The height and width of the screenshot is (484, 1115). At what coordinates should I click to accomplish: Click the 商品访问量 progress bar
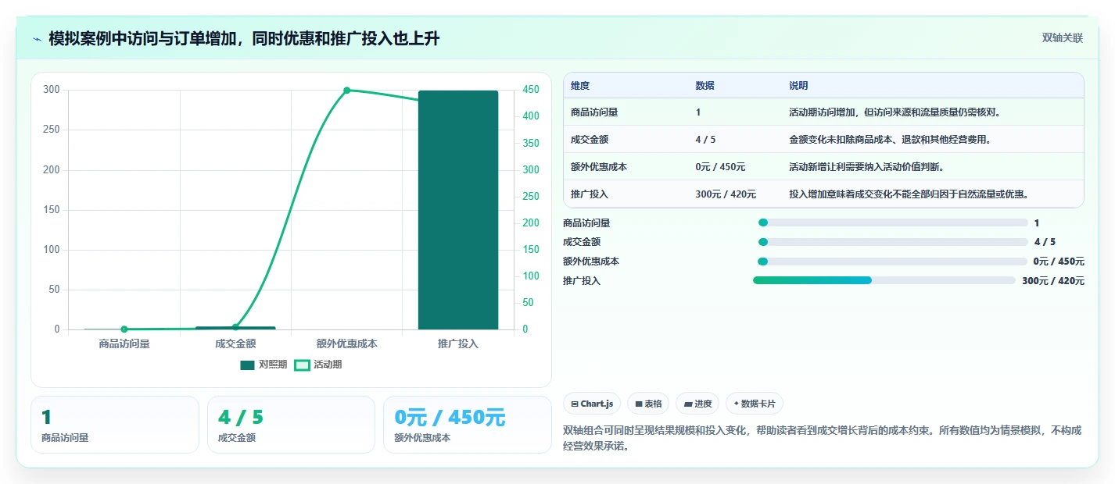(x=893, y=222)
